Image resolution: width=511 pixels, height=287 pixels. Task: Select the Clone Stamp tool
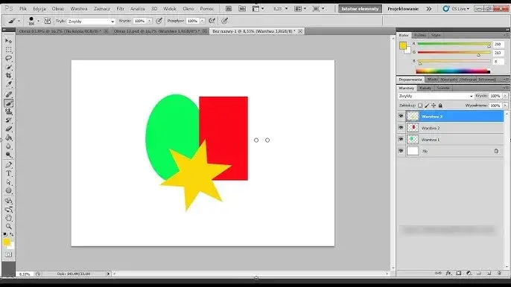[8, 112]
